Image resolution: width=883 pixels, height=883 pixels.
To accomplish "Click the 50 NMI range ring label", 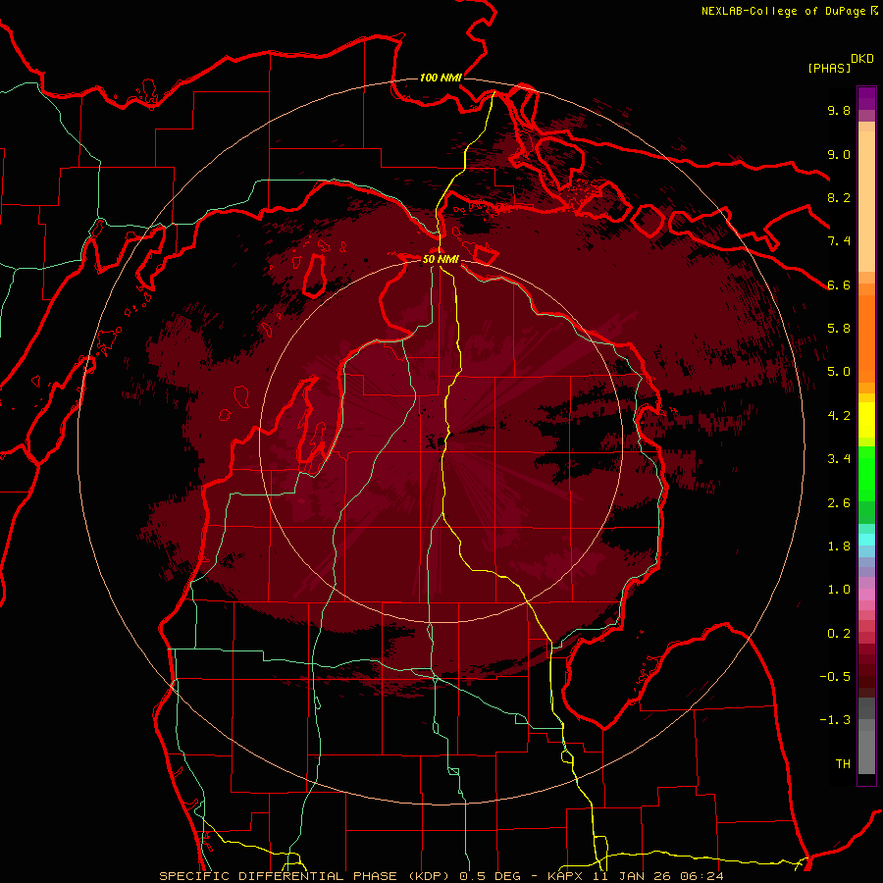I will (441, 259).
